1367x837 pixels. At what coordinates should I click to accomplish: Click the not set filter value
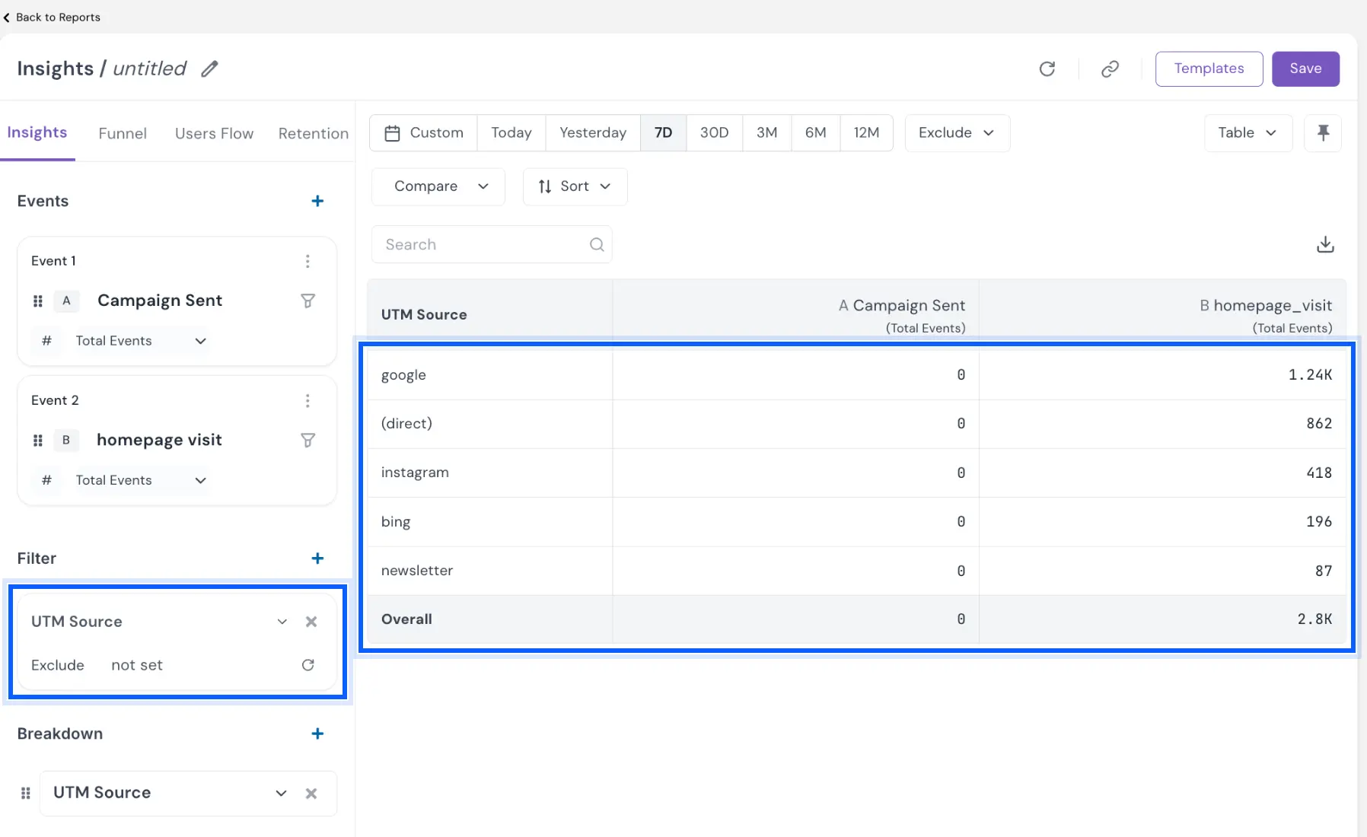[x=137, y=665]
